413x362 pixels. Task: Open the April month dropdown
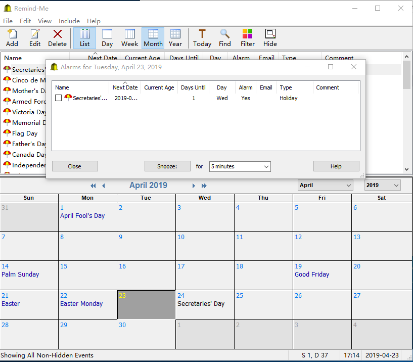click(x=325, y=185)
